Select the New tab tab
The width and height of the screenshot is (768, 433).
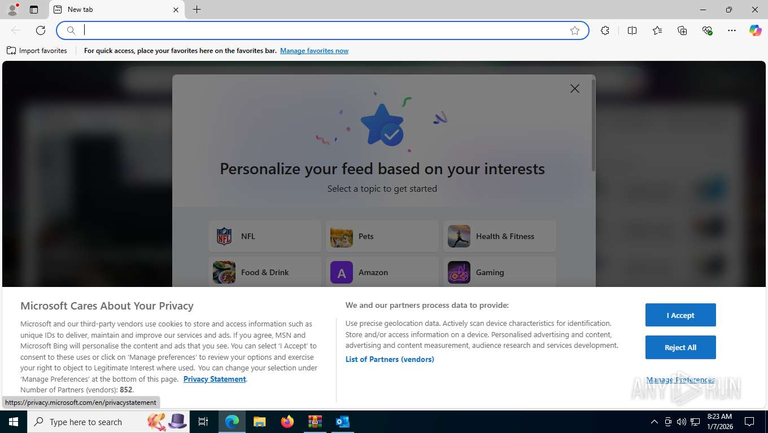click(x=117, y=10)
